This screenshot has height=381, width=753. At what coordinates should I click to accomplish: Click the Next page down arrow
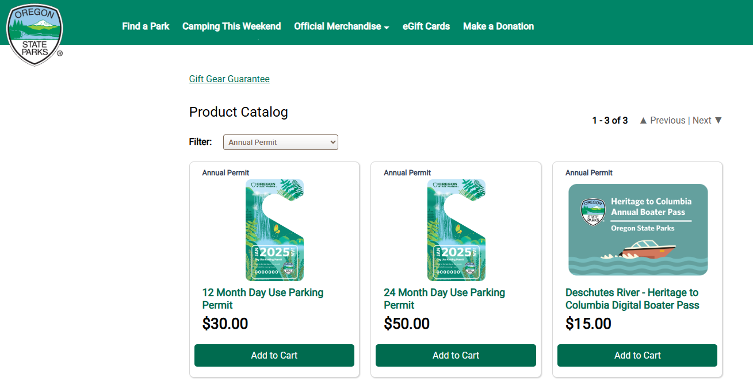pyautogui.click(x=718, y=121)
